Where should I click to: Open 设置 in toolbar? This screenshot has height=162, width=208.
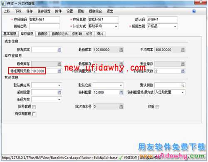[x=69, y=11]
